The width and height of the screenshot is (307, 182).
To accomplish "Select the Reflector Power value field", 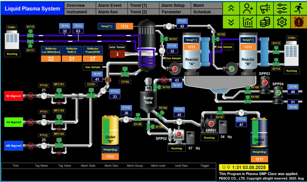I will tap(93, 59).
